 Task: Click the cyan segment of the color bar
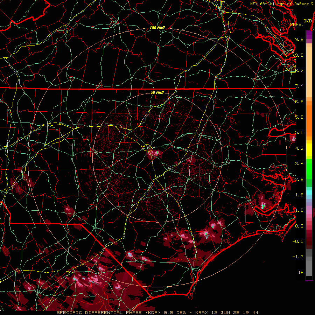tap(309, 192)
